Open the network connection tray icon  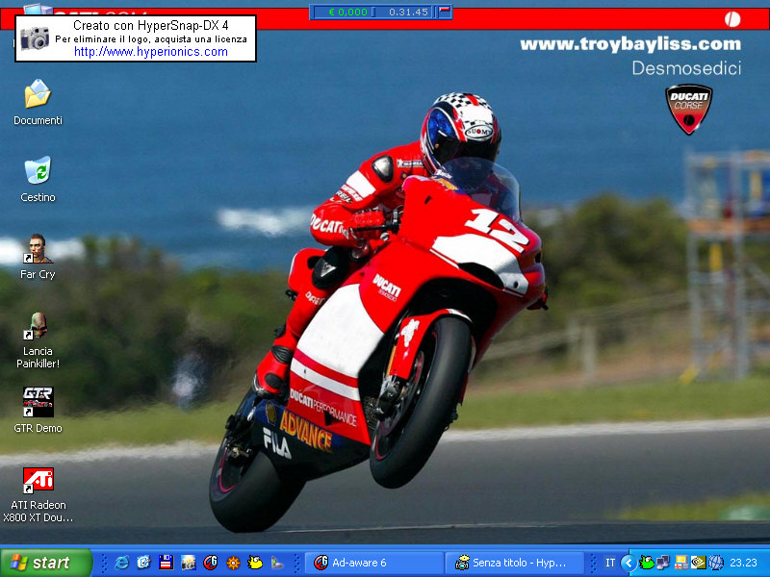(663, 563)
